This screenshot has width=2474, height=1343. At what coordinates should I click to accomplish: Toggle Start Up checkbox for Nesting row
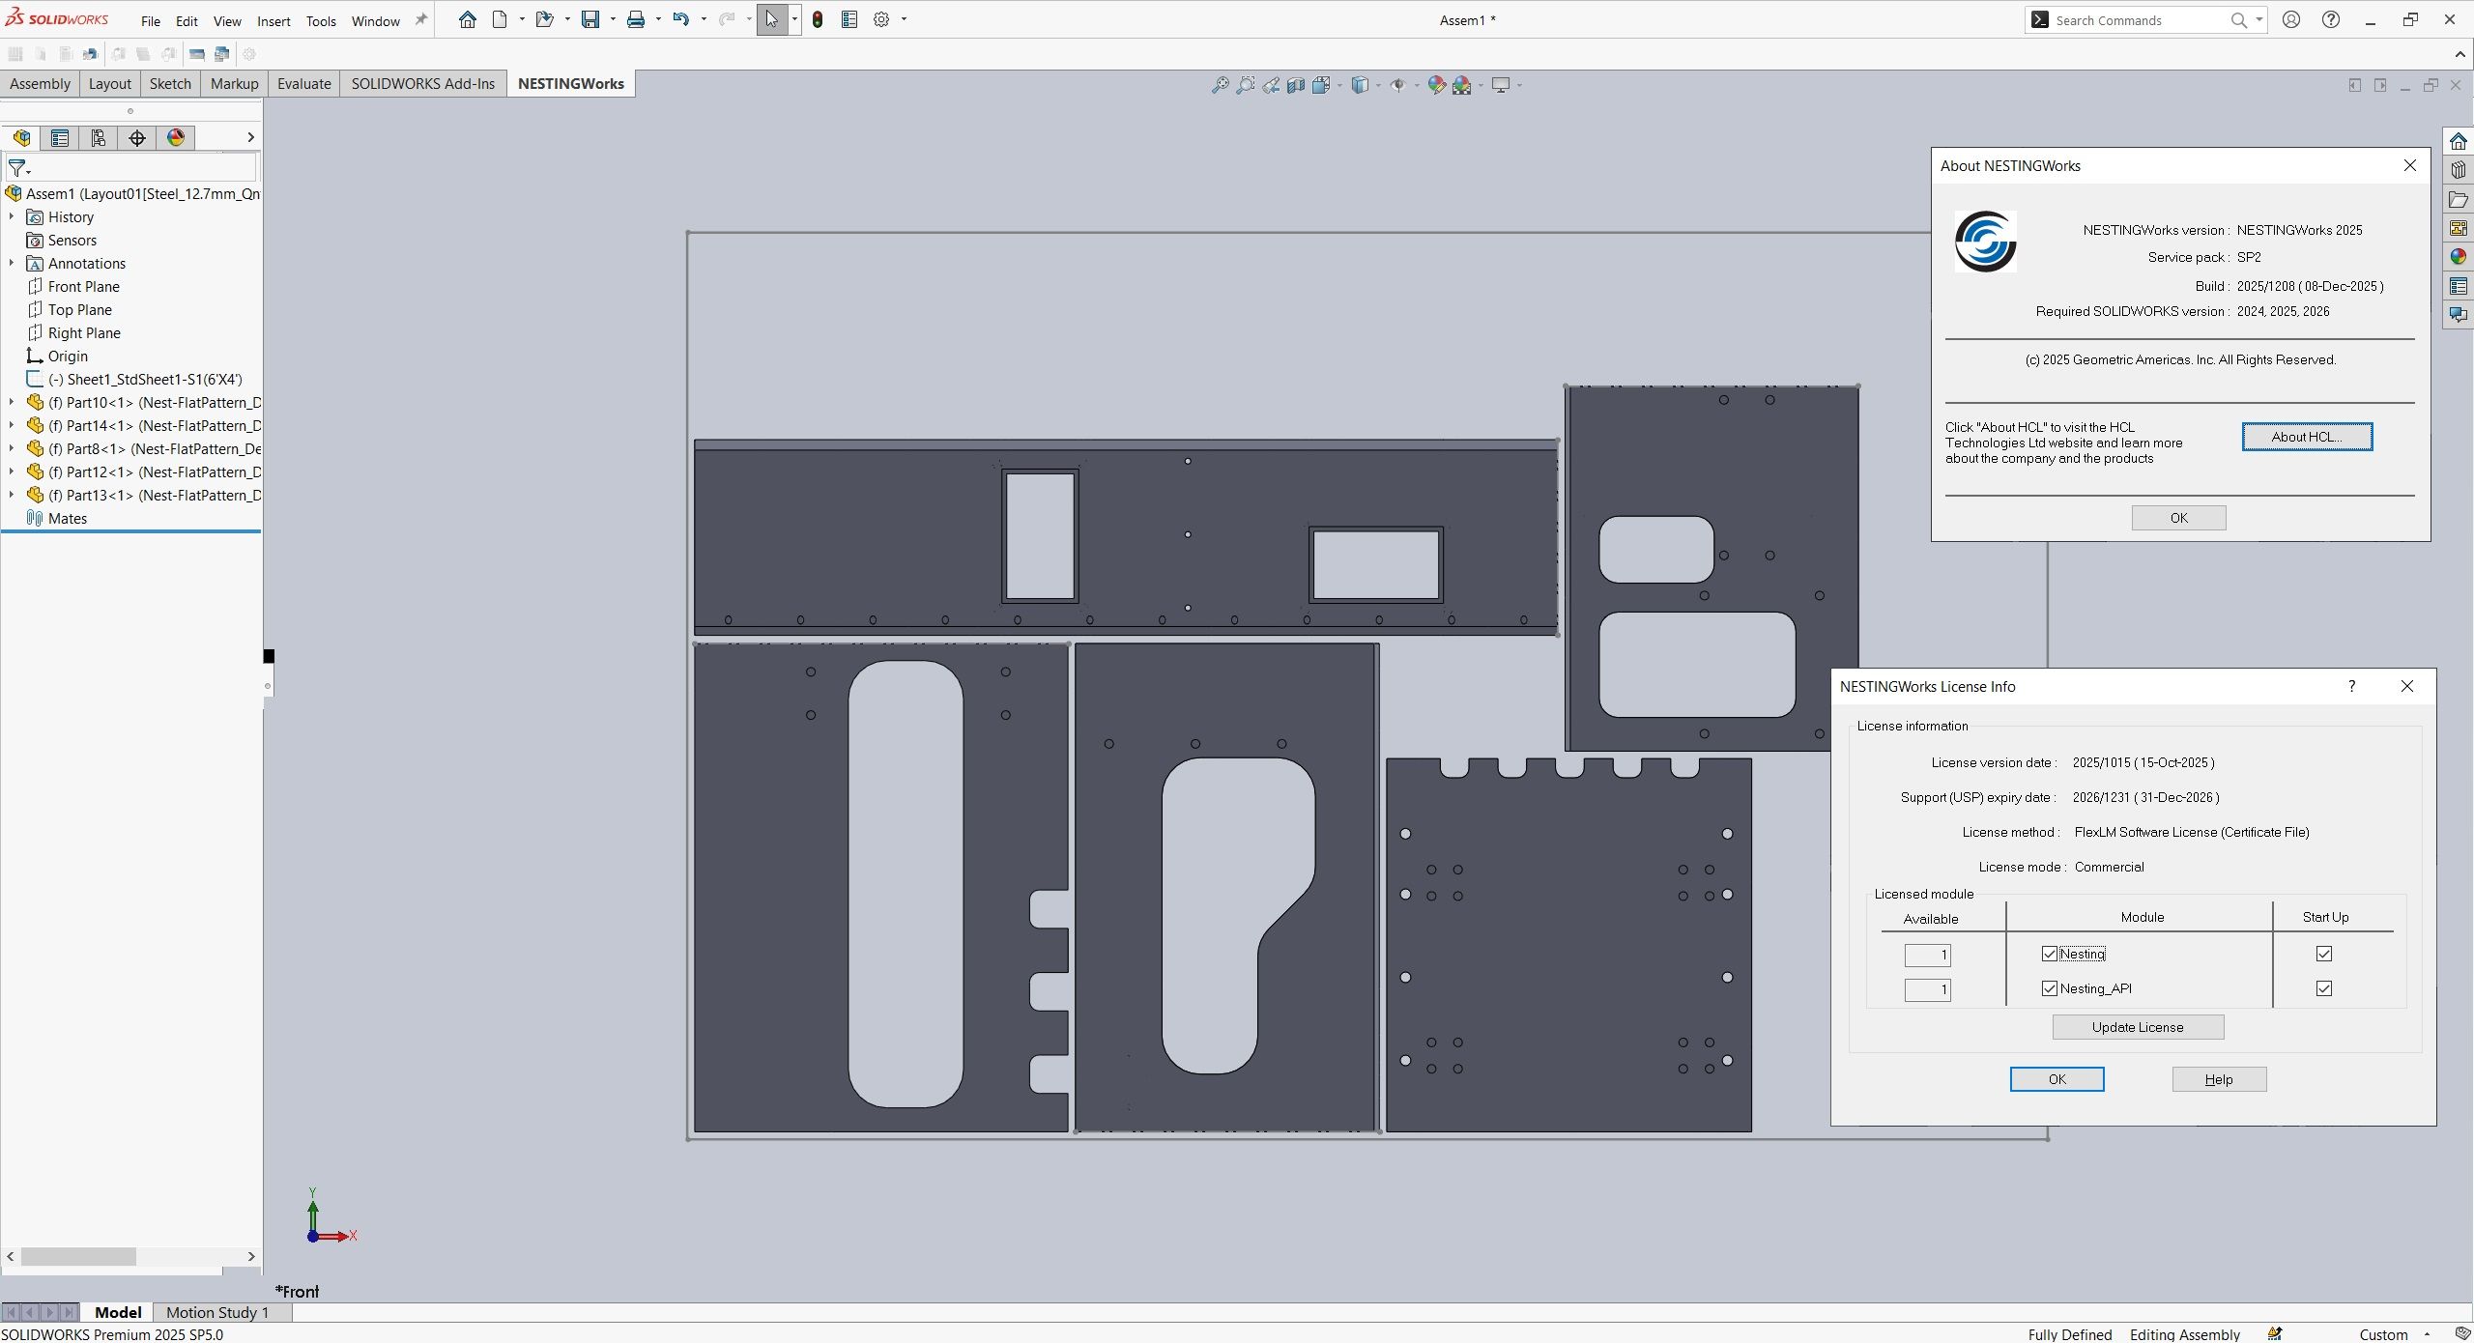[2324, 954]
